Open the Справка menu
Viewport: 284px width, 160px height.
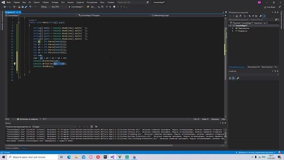(110, 2)
